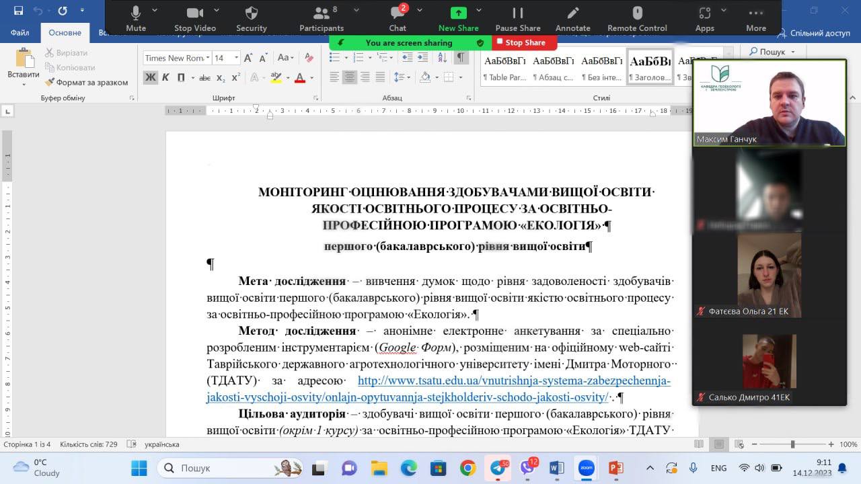The width and height of the screenshot is (861, 484).
Task: Open the Файл menu tab
Action: (x=20, y=33)
